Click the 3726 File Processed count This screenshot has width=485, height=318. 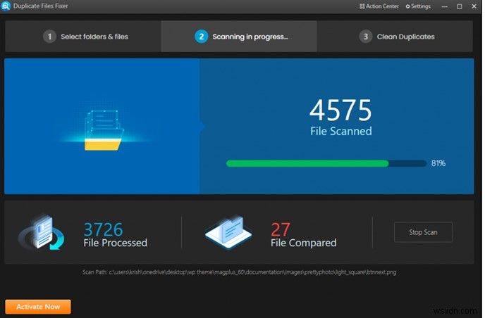tap(115, 235)
